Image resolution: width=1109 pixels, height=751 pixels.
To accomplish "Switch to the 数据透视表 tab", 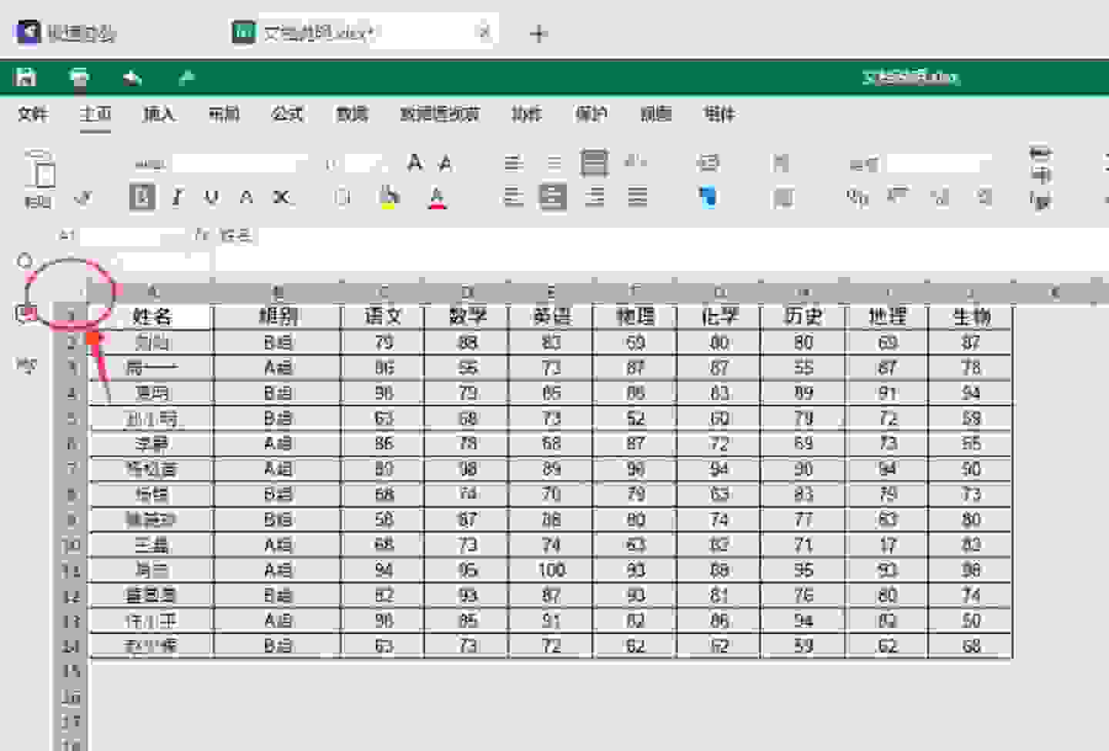I will tap(440, 114).
